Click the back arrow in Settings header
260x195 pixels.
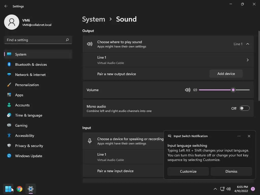click(x=6, y=6)
